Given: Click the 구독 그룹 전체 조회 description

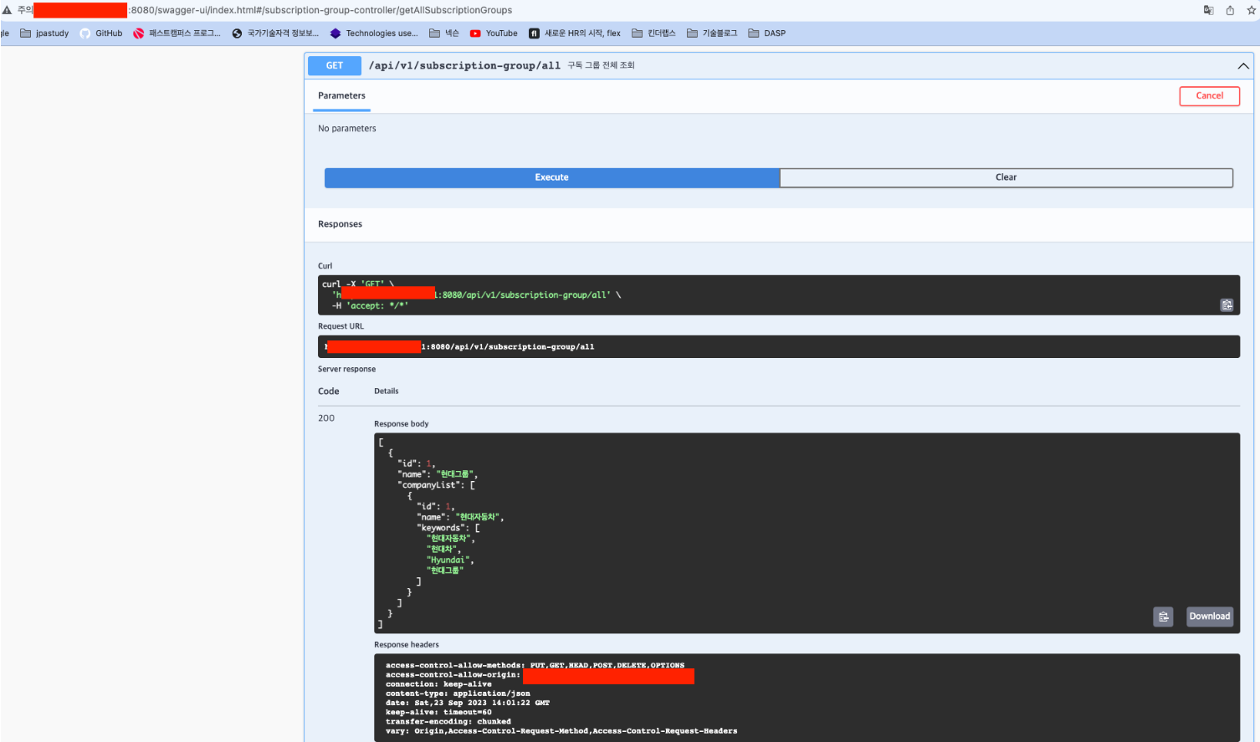Looking at the screenshot, I should coord(601,65).
